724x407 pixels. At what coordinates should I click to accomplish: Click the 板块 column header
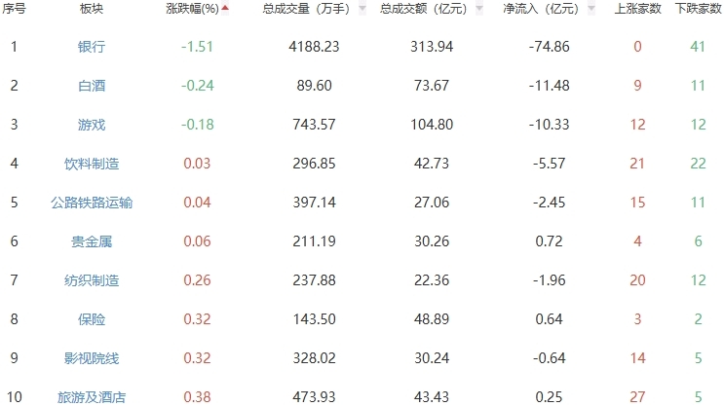click(92, 9)
